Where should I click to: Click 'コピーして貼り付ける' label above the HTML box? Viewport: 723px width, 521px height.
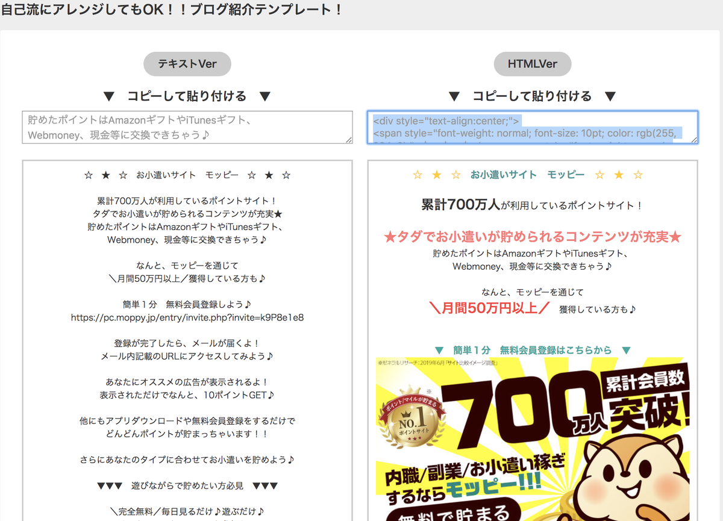pos(532,96)
